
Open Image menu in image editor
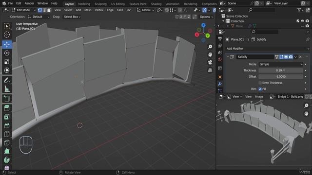(259, 97)
